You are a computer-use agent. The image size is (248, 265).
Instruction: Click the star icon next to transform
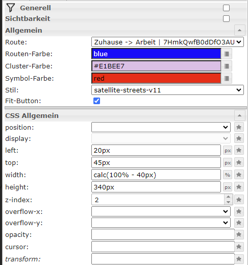[239, 259]
